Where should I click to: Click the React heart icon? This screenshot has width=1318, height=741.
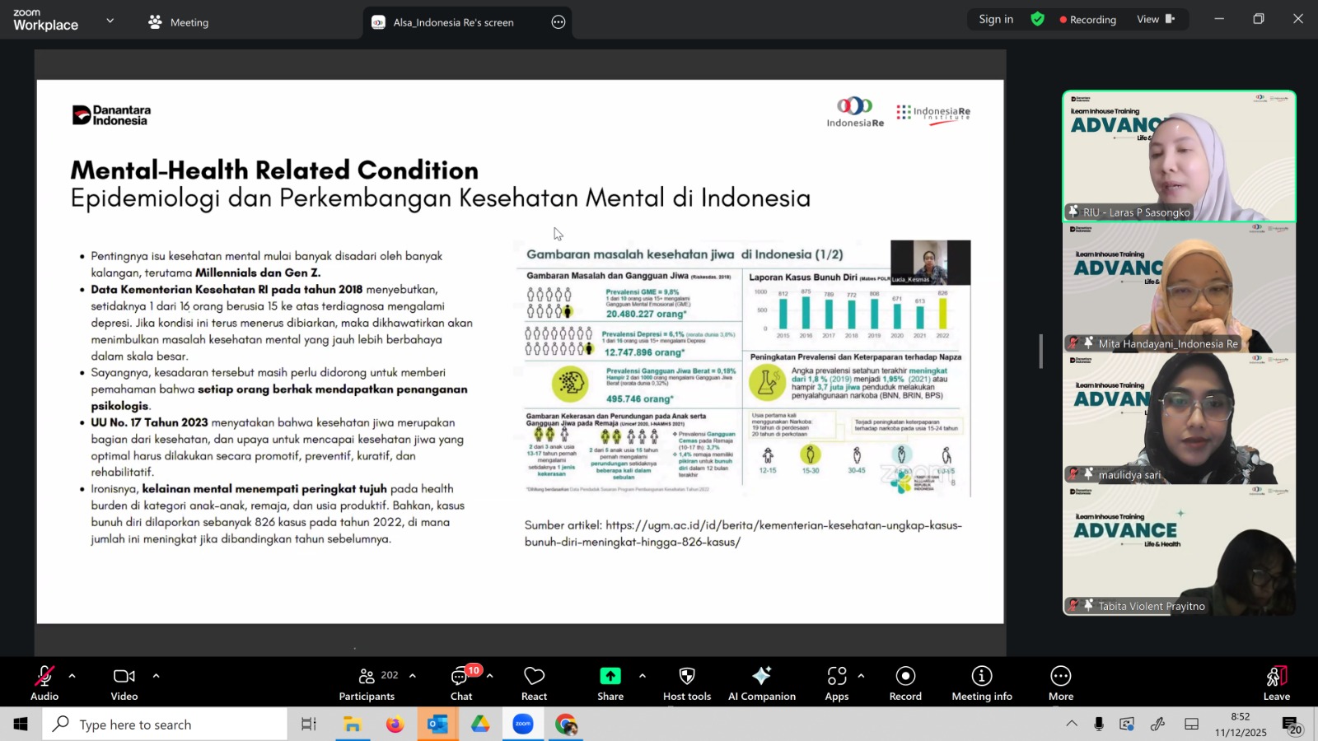[x=534, y=683]
